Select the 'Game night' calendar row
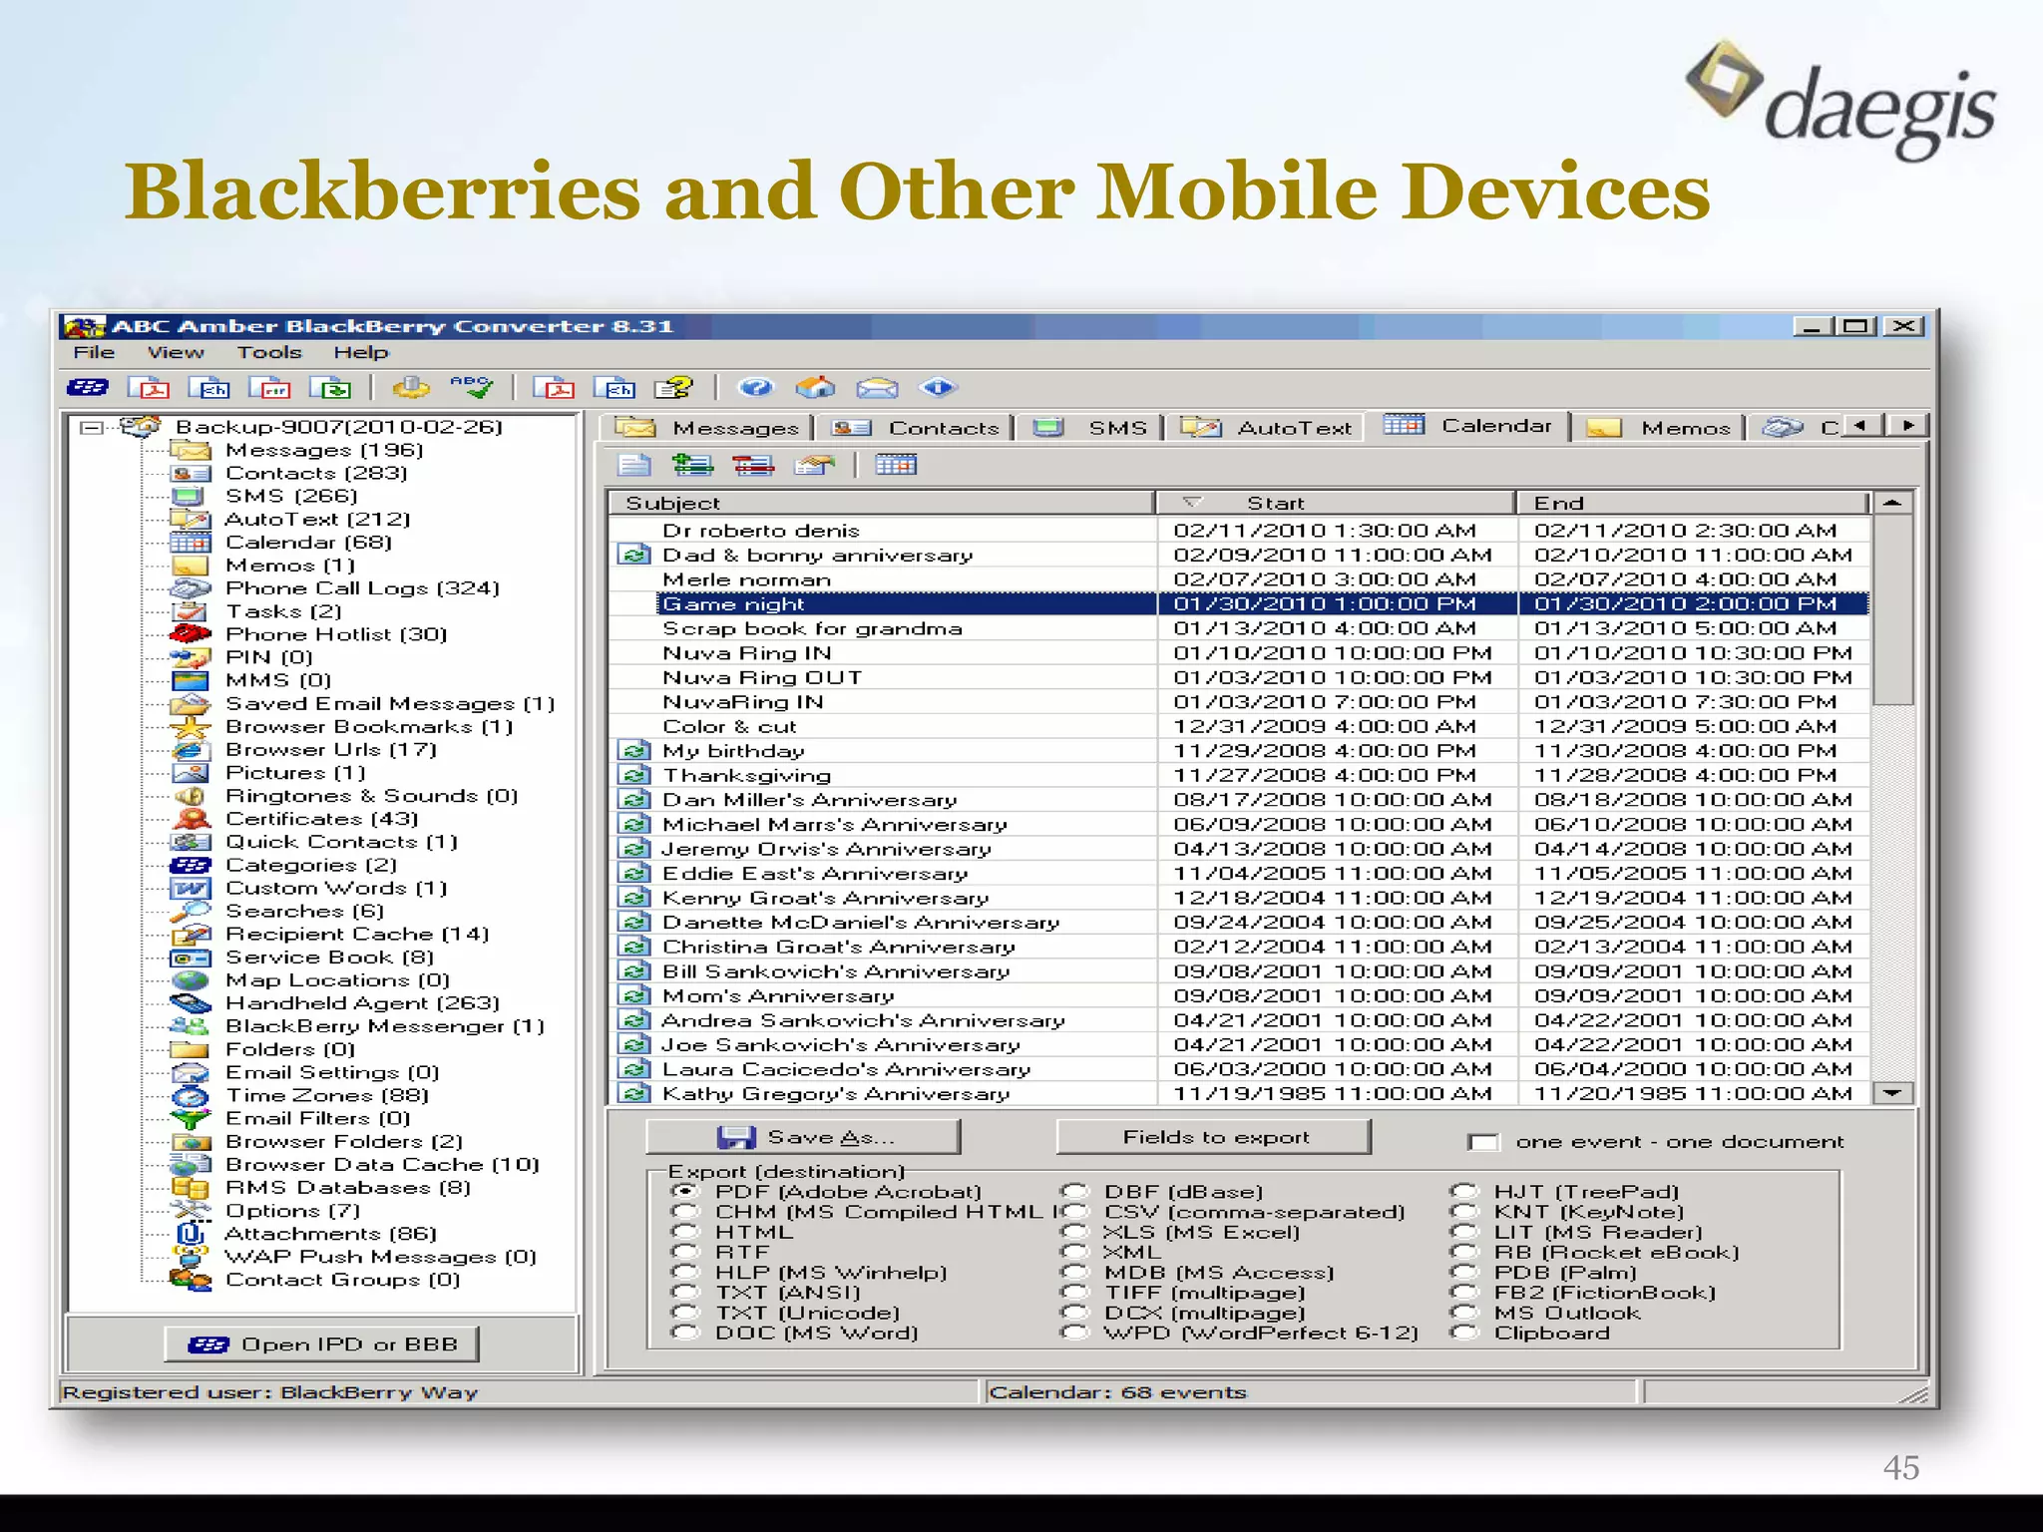This screenshot has width=2043, height=1532. pyautogui.click(x=1239, y=603)
